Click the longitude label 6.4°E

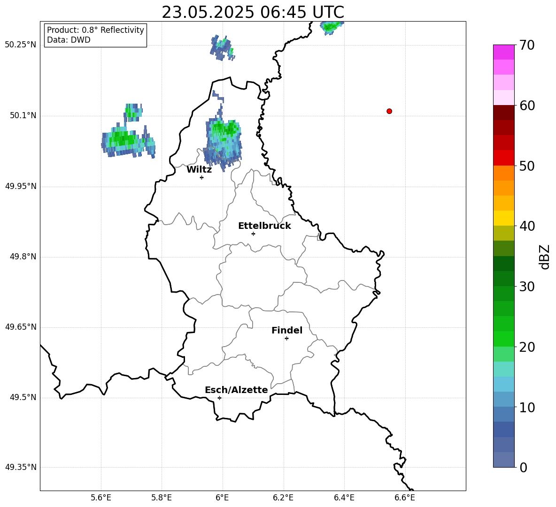[x=344, y=498]
